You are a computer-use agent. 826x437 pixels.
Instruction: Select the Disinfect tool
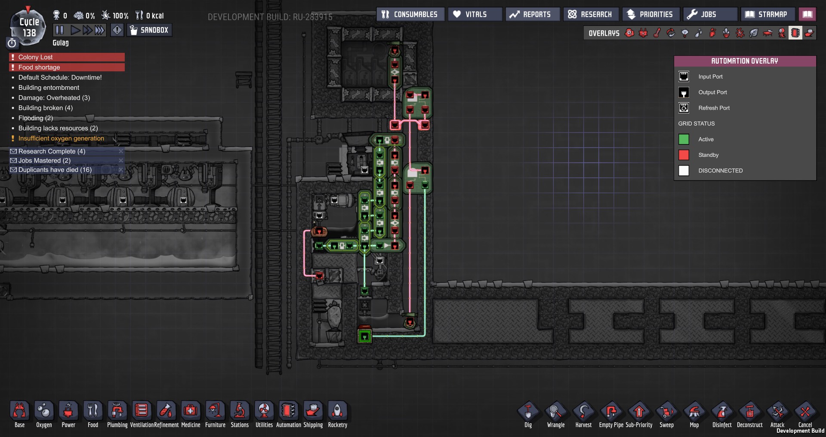[x=721, y=413]
